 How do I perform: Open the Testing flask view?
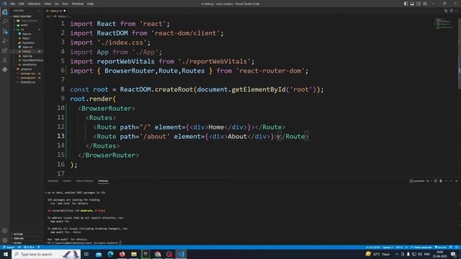tap(5, 60)
